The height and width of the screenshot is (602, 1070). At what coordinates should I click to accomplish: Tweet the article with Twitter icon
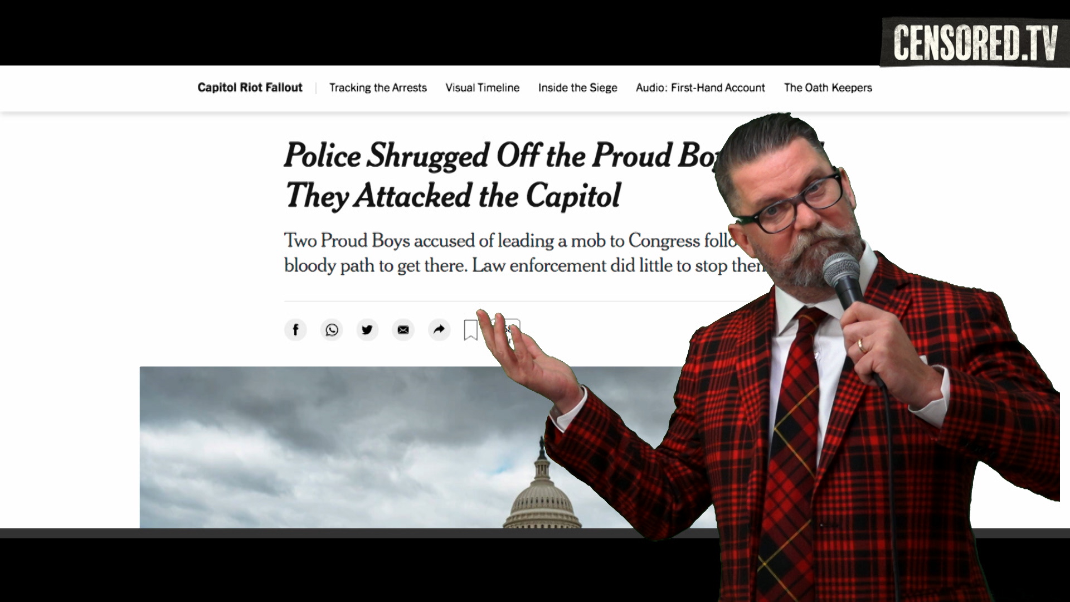(367, 330)
